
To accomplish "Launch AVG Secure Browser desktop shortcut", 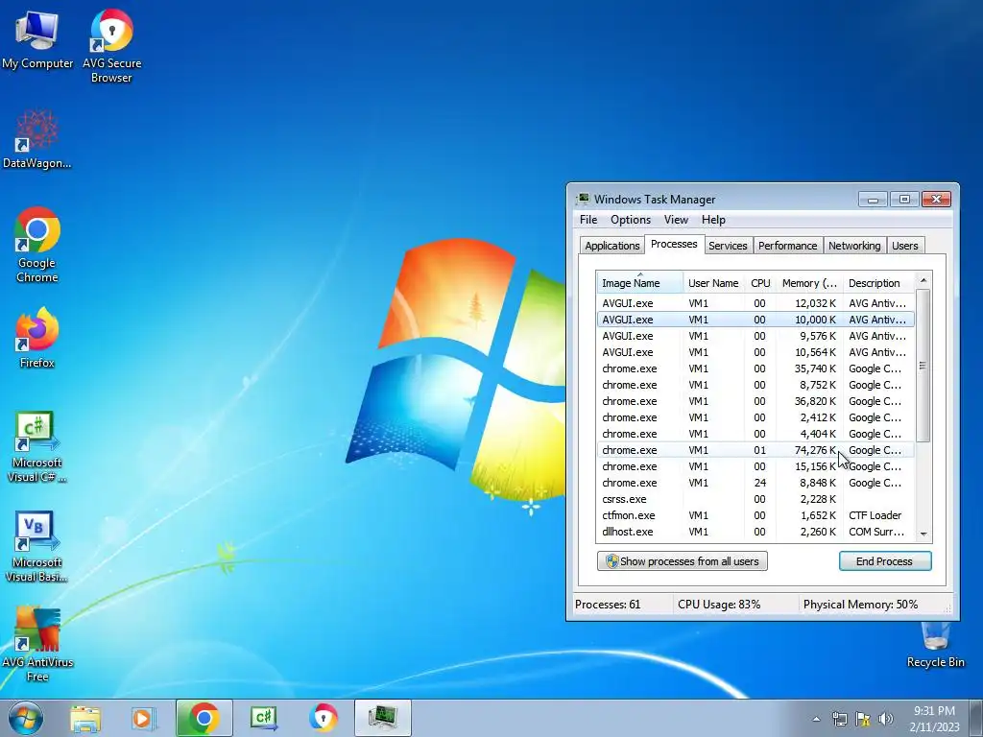I will pos(111,45).
